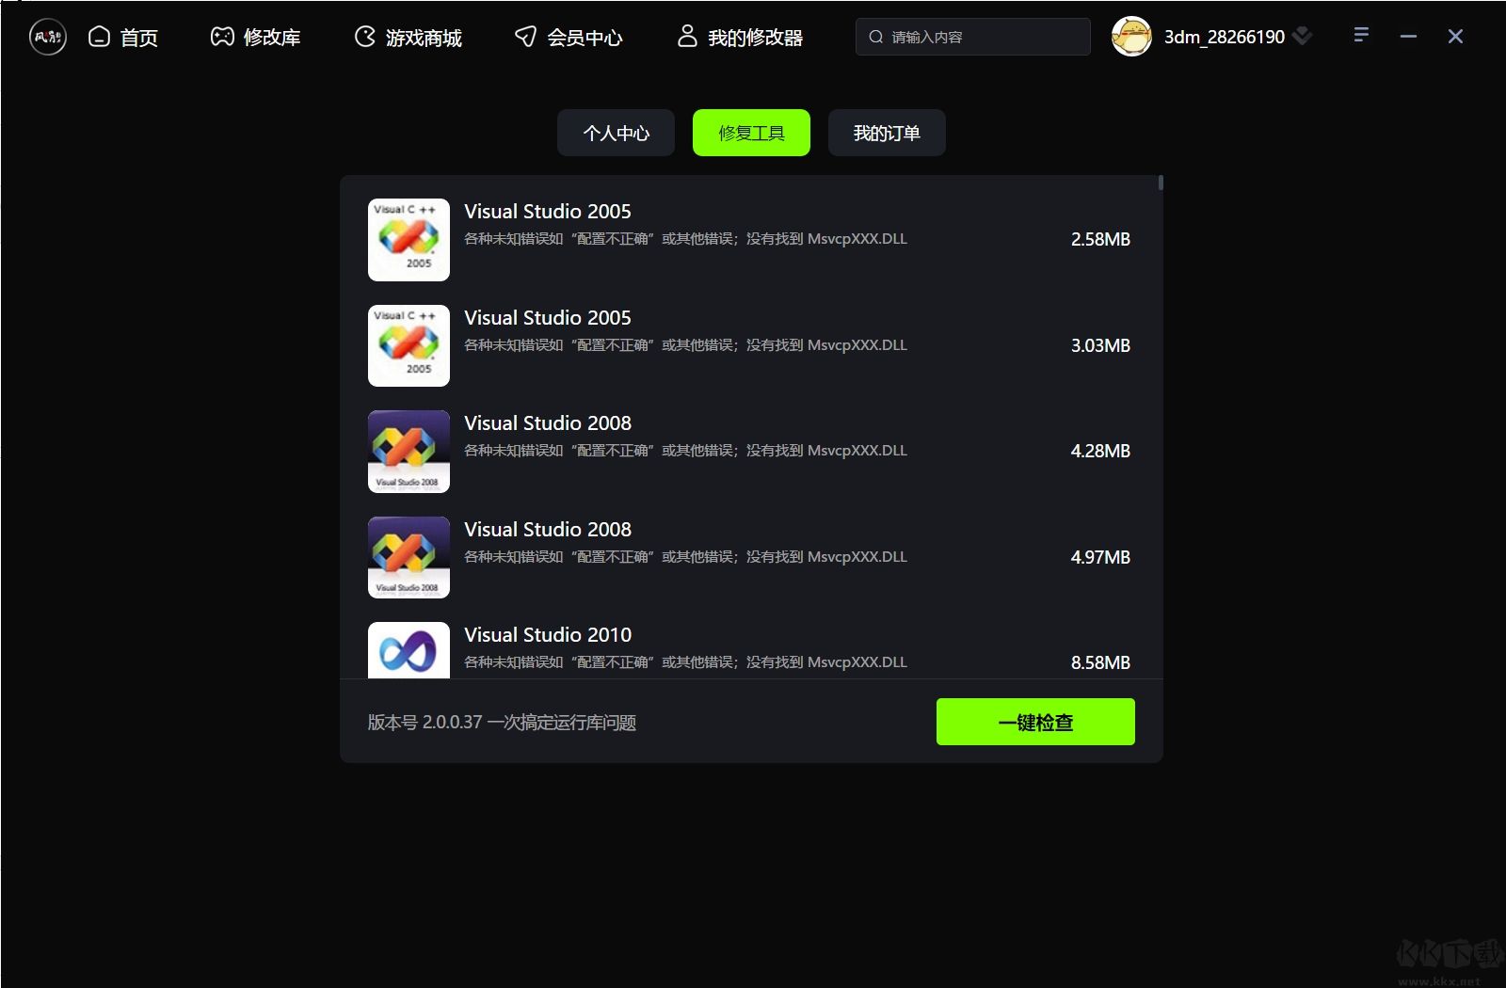Click the repair list scrollbar thumb
Image resolution: width=1506 pixels, height=988 pixels.
click(1161, 183)
